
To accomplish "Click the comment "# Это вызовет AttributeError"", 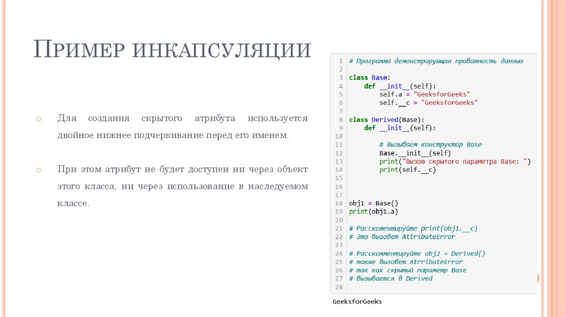I will click(402, 237).
